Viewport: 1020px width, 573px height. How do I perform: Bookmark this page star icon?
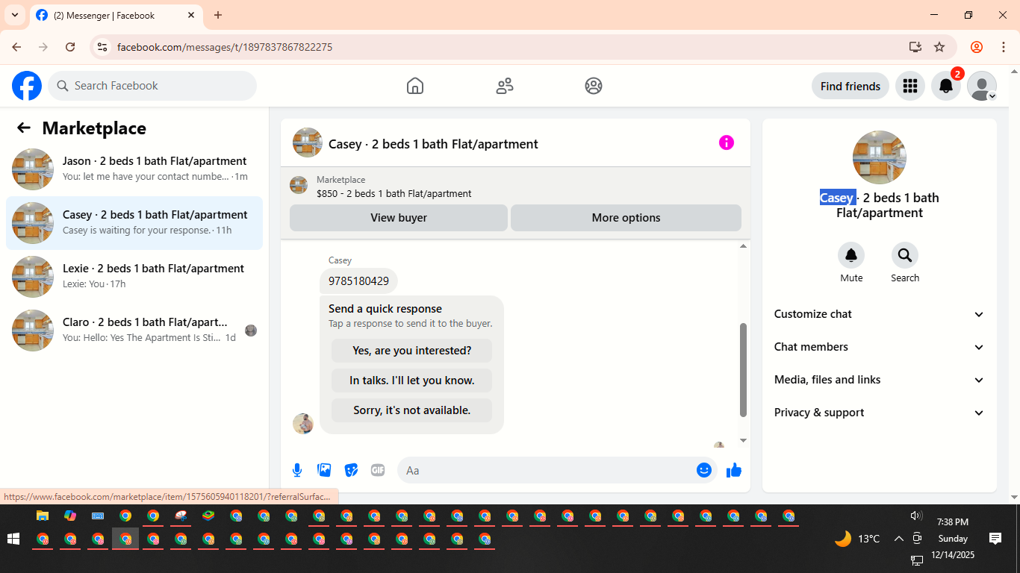coord(939,47)
